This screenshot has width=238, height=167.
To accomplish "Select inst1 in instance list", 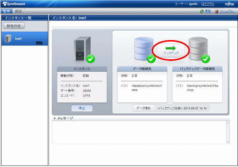I will [x=24, y=38].
